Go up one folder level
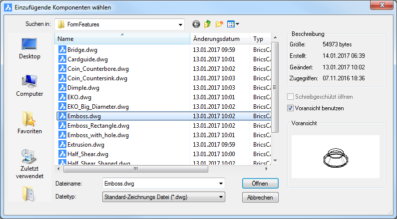This screenshot has height=219, width=397. pyautogui.click(x=208, y=24)
